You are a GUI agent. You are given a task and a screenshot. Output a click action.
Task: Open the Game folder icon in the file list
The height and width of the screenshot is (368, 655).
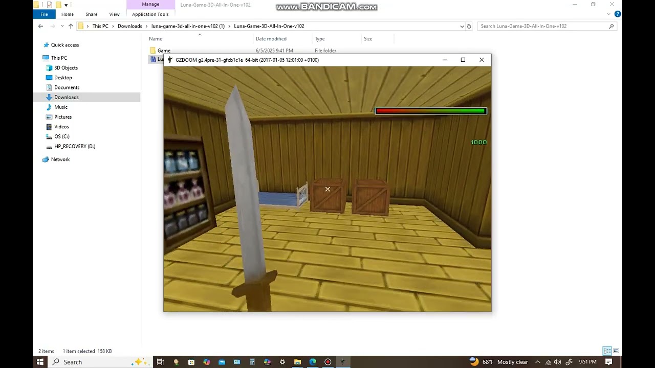[152, 51]
